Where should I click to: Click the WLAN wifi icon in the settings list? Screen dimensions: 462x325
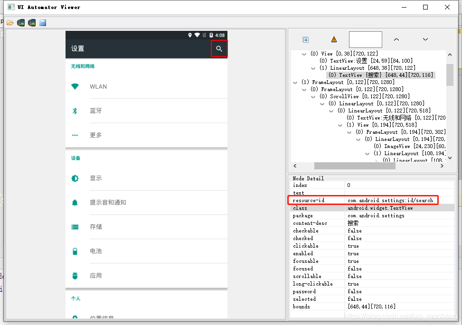coord(75,86)
